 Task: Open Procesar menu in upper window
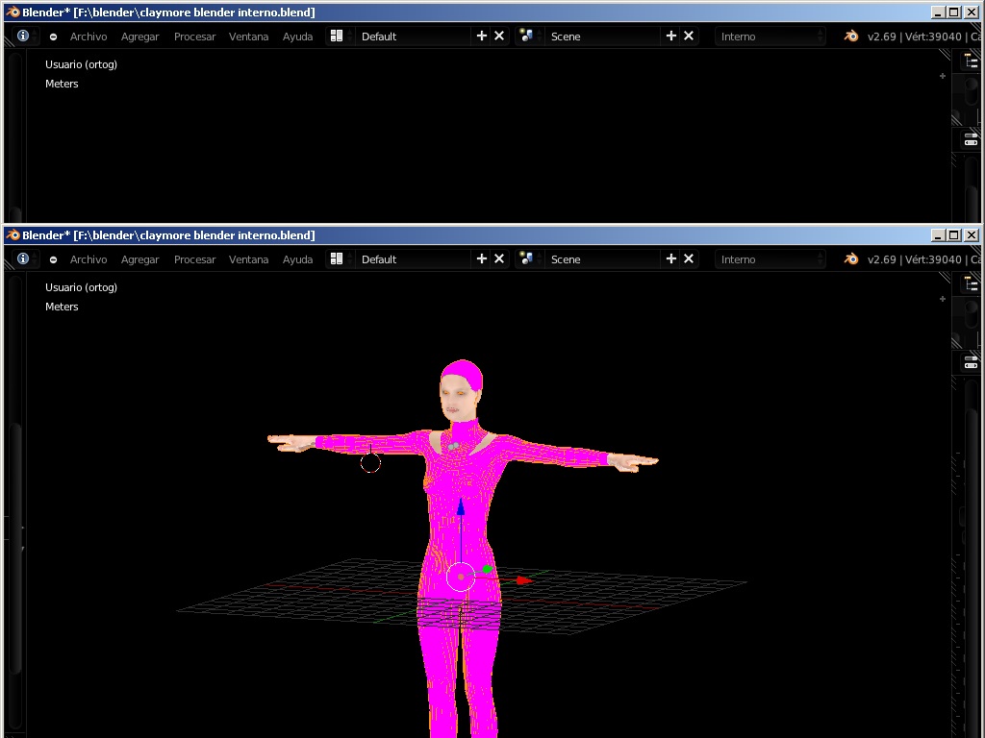point(194,37)
